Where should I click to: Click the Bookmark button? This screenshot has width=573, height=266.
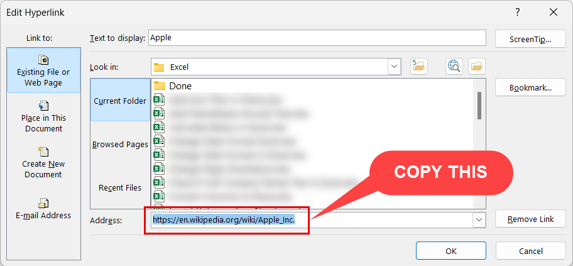point(530,88)
